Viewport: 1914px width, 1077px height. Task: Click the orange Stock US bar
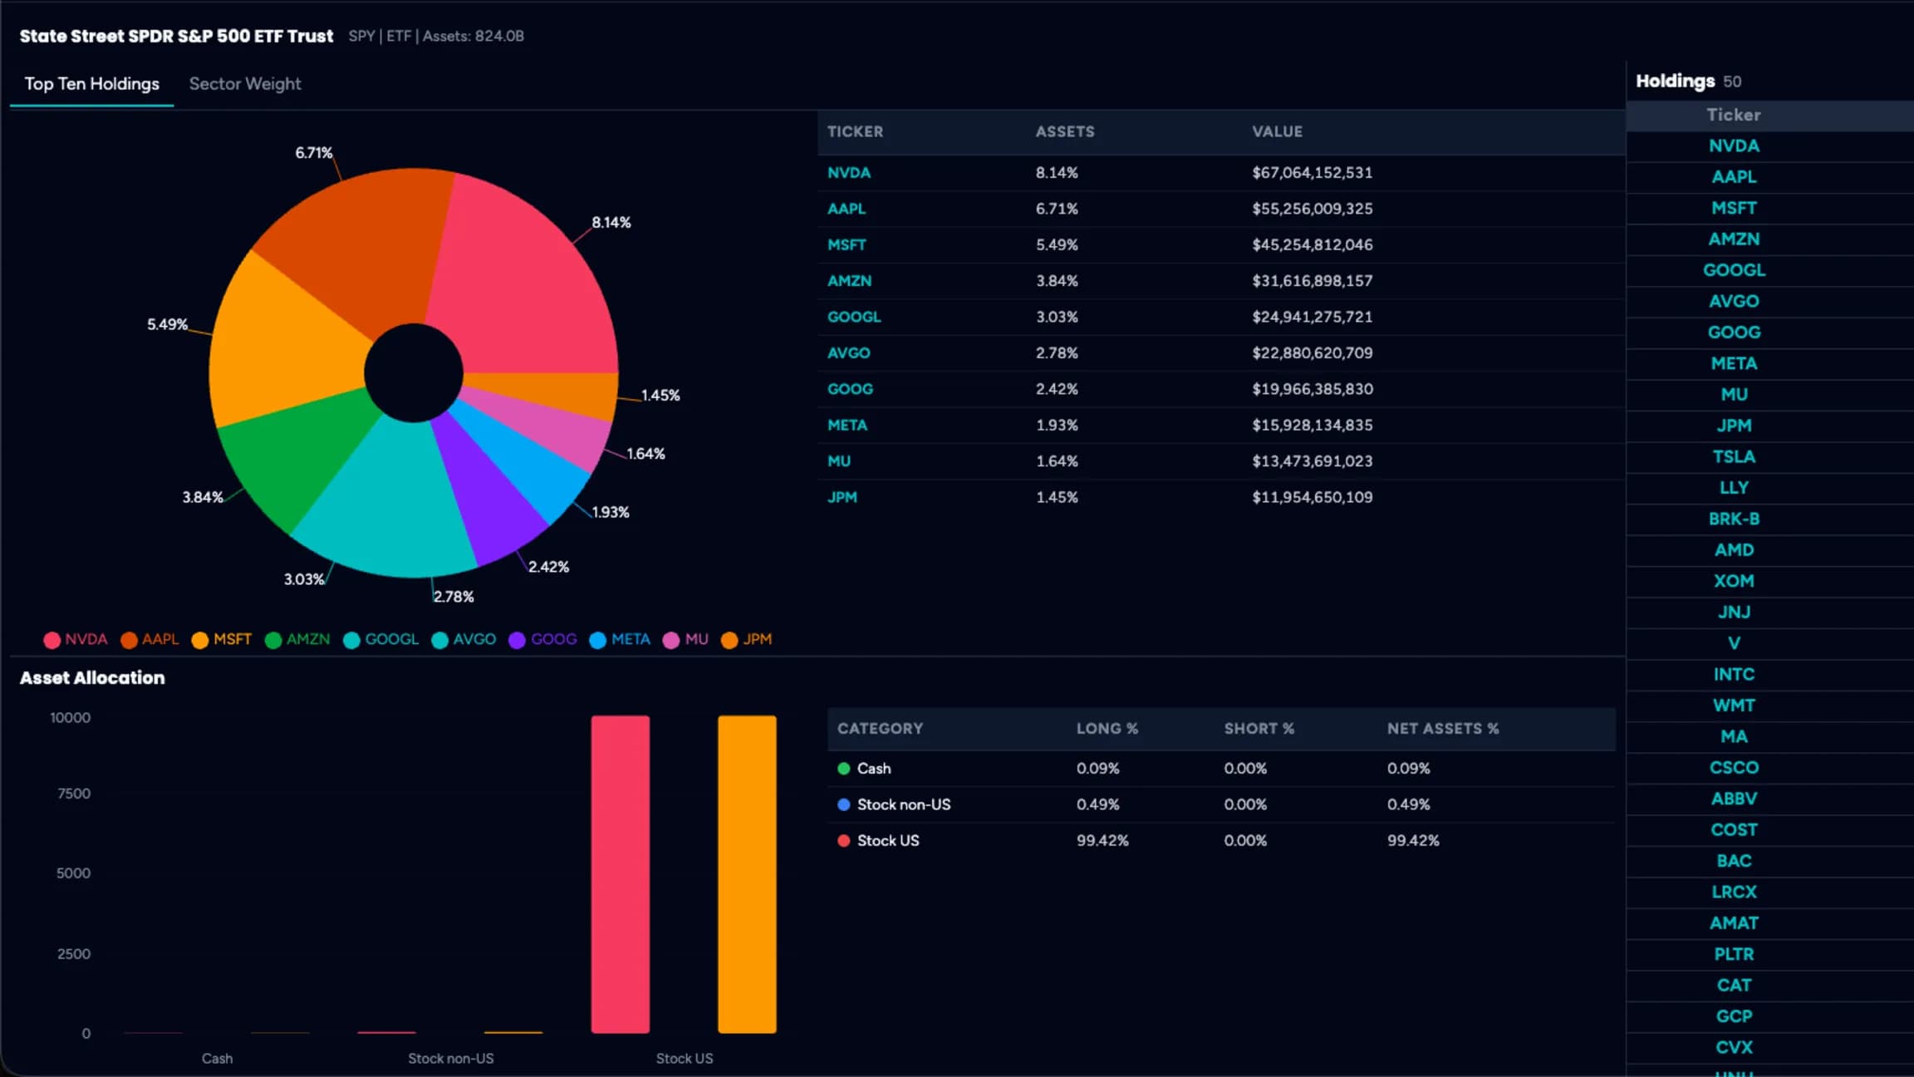747,874
